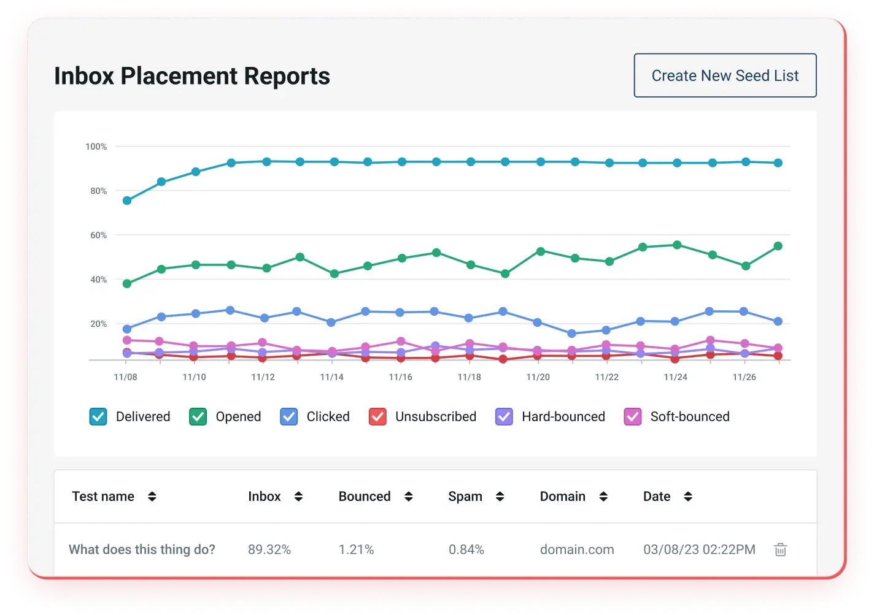Sort the table by Test name
Viewport: 874px width, 615px height.
tap(152, 497)
